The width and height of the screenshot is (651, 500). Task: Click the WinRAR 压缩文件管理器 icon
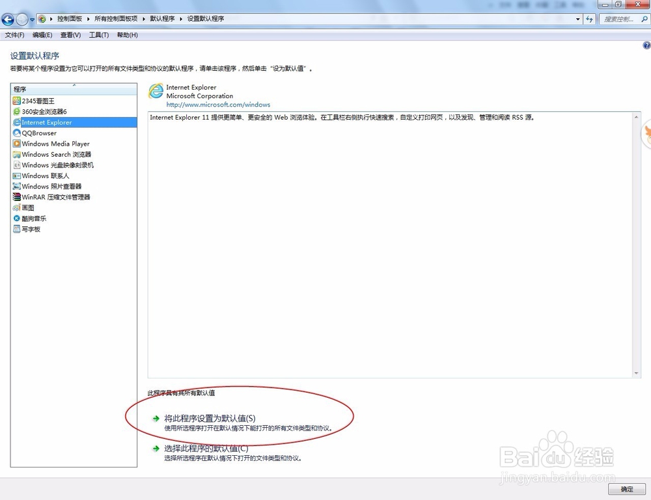17,197
